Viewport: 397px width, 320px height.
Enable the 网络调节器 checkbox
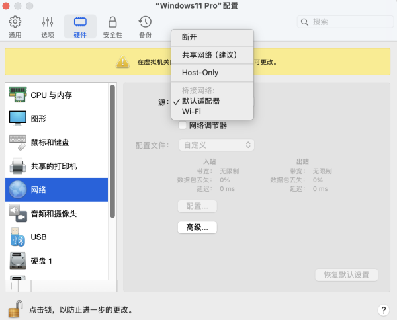click(x=183, y=126)
